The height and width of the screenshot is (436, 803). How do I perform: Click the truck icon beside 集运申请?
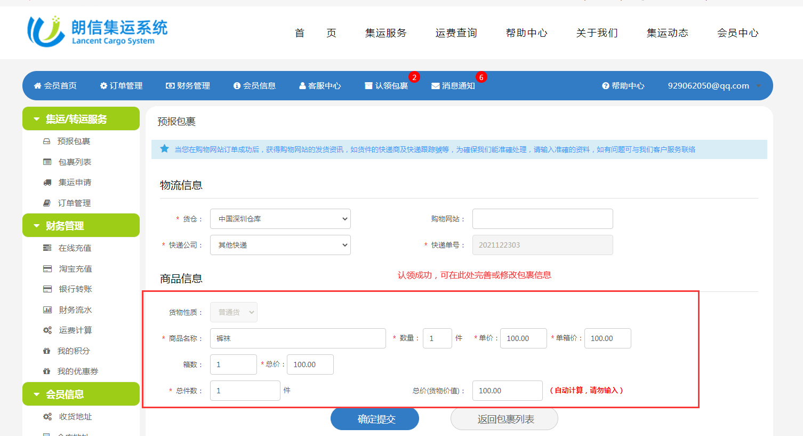(47, 183)
